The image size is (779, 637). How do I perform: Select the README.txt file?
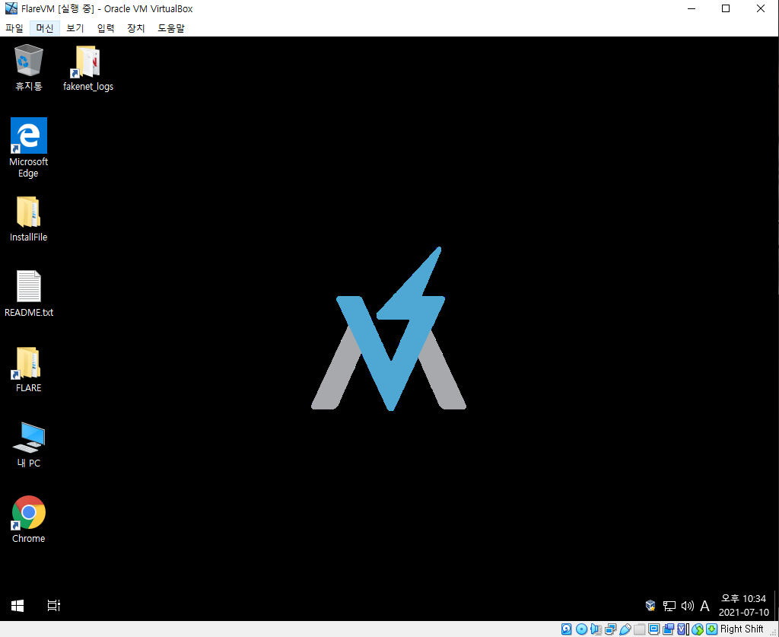click(28, 294)
